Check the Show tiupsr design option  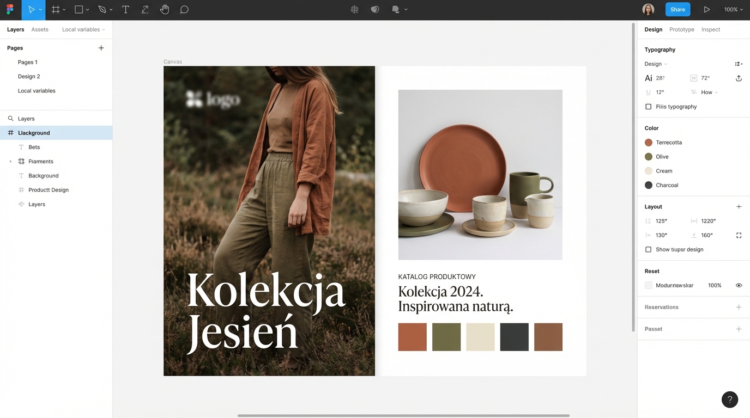point(648,249)
